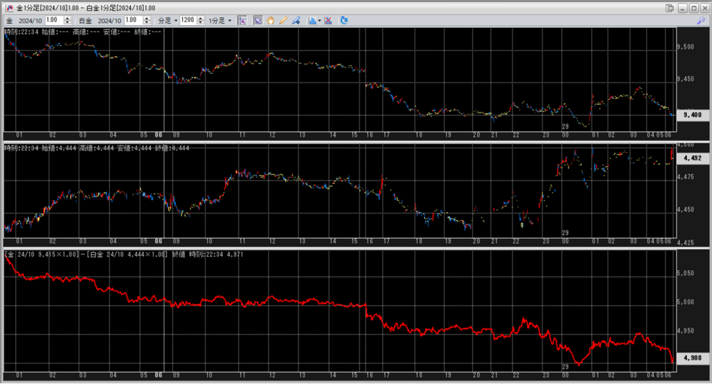Click the 4,908 spread price marker
The image size is (712, 384).
(691, 358)
